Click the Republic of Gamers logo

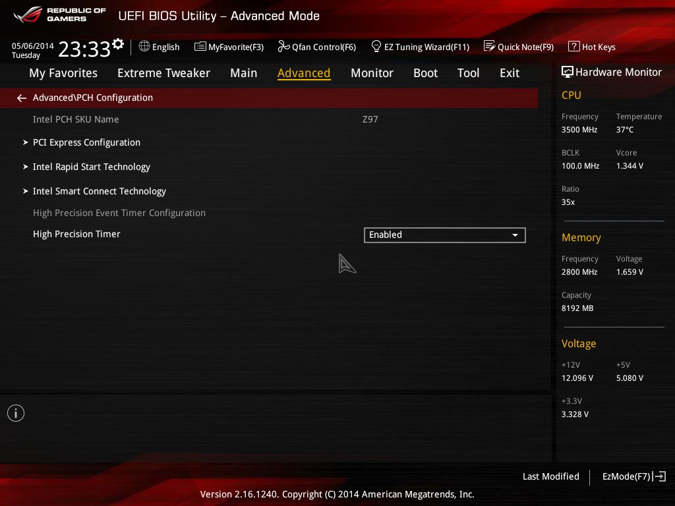(x=59, y=14)
